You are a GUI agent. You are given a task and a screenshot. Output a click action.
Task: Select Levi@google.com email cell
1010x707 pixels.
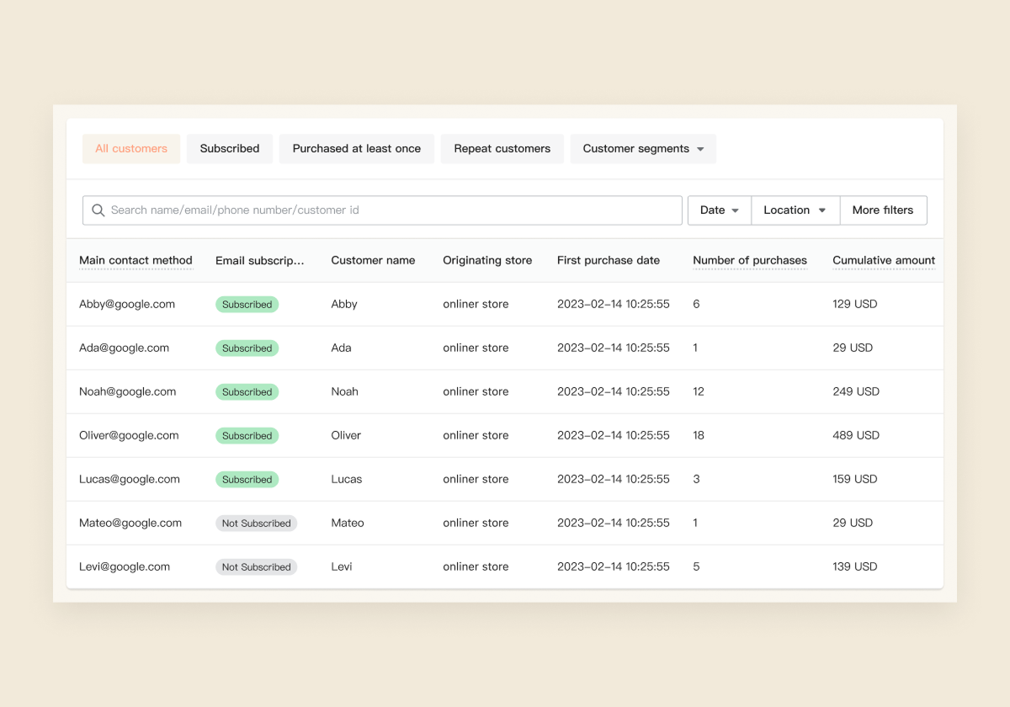tap(125, 567)
